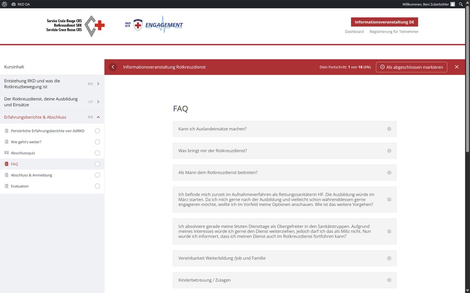Viewport: 470px width, 293px height.
Task: Click the vertical page scrollbar
Action: pyautogui.click(x=467, y=81)
